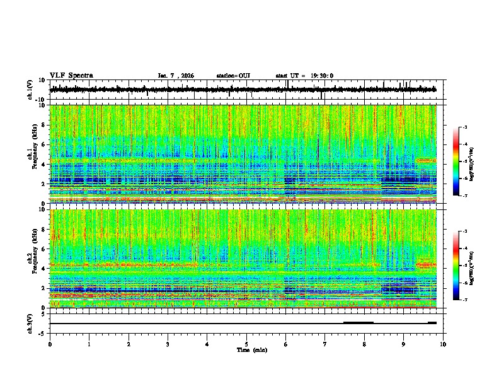
Task: Click the "-7" tick on ch.1 color bar
Action: point(464,196)
